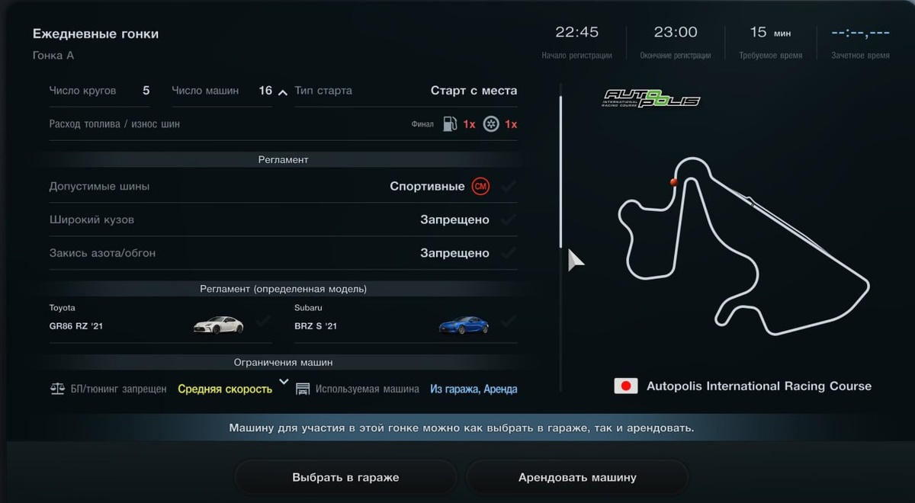Click the orange start marker on track map
The width and height of the screenshot is (915, 503).
point(673,182)
